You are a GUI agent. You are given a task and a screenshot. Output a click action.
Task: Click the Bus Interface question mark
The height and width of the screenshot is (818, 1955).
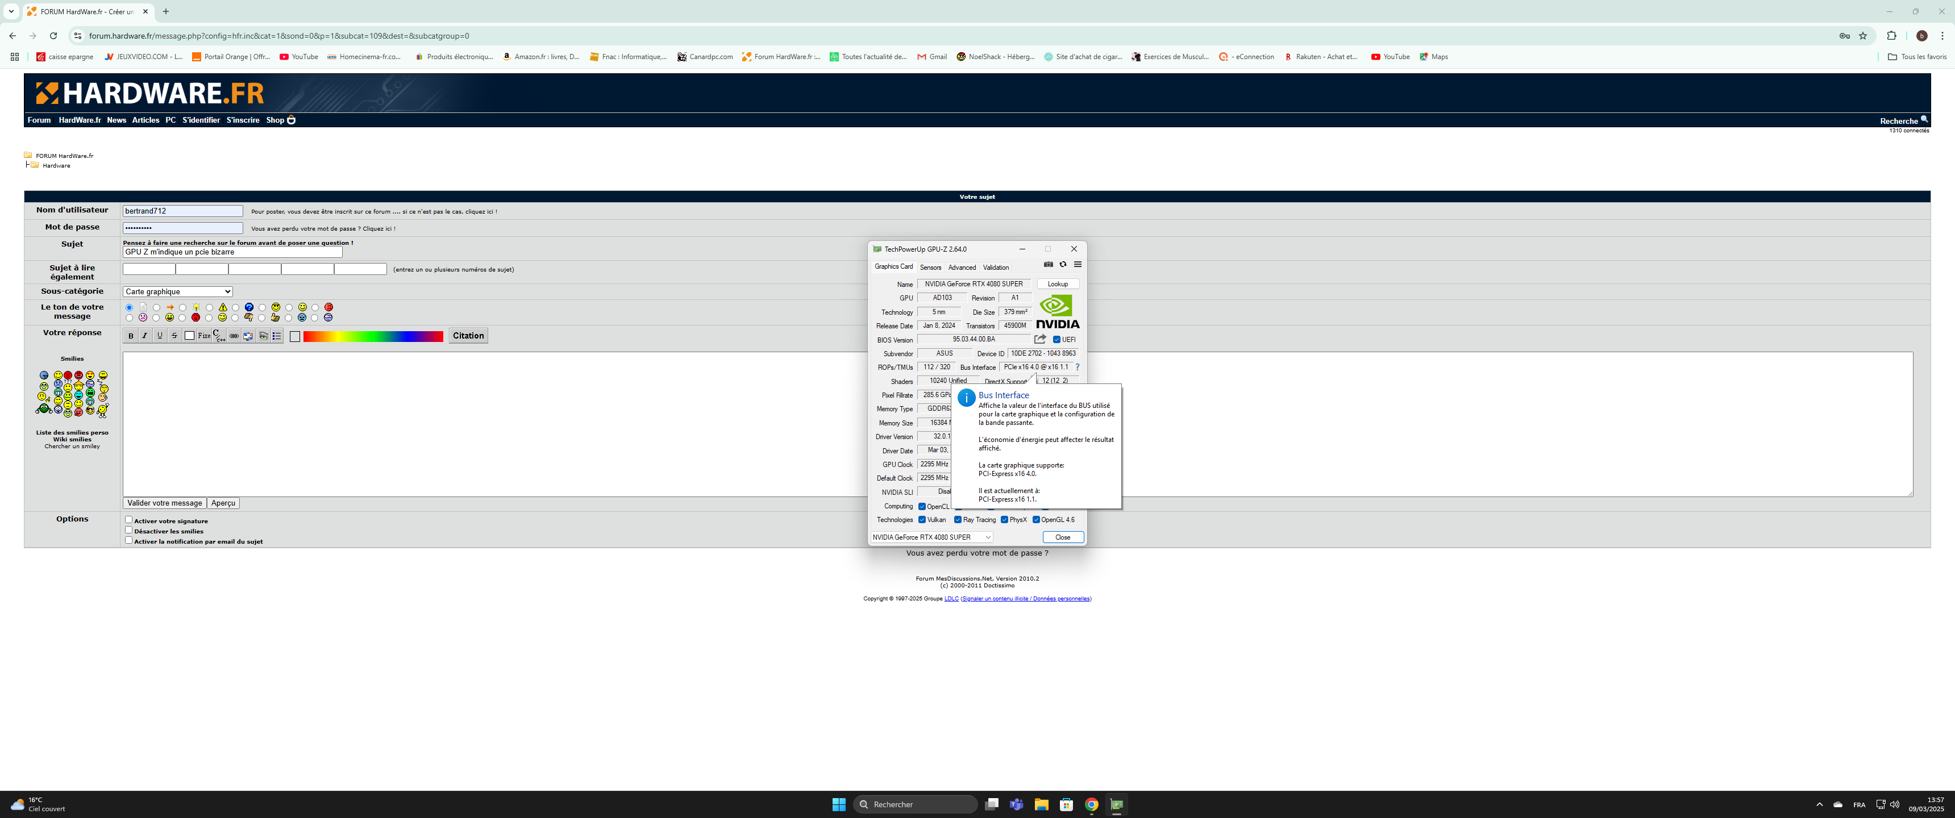click(1077, 368)
